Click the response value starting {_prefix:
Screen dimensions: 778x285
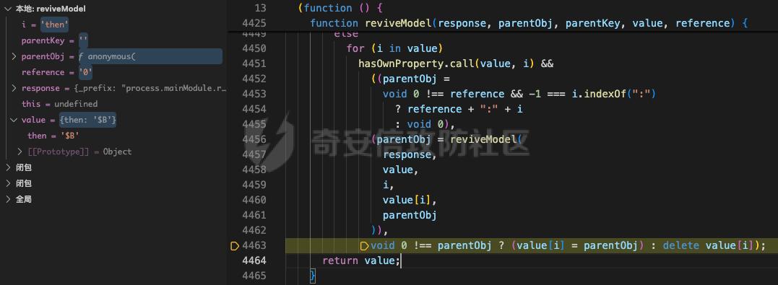[150, 88]
